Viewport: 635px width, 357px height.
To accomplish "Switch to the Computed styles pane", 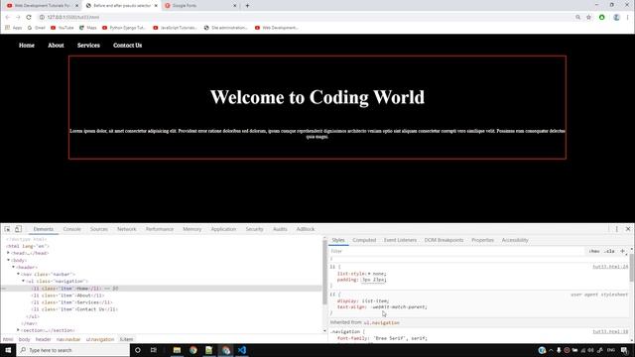I will [x=364, y=240].
